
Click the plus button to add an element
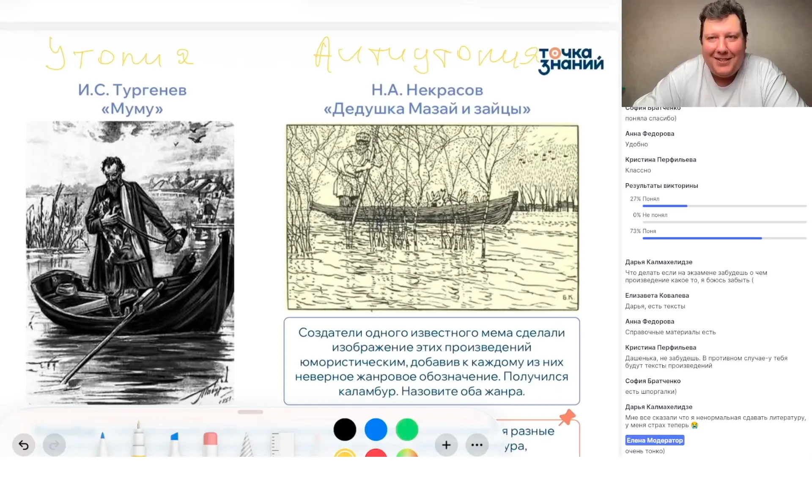pos(446,445)
